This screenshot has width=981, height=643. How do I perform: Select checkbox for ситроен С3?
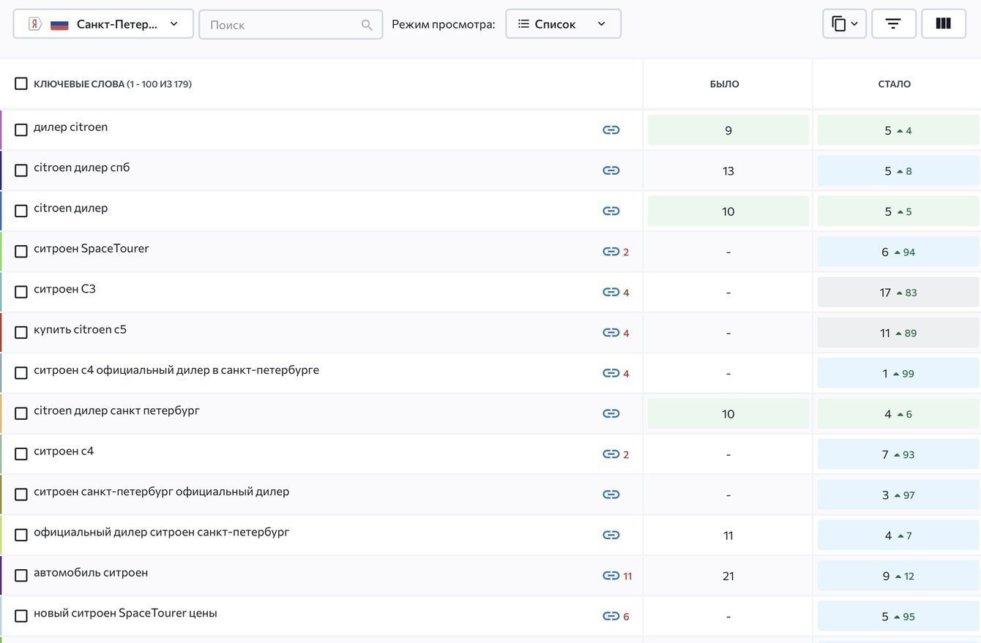pyautogui.click(x=21, y=292)
